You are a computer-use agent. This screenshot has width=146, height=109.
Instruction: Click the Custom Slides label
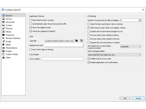(12, 54)
